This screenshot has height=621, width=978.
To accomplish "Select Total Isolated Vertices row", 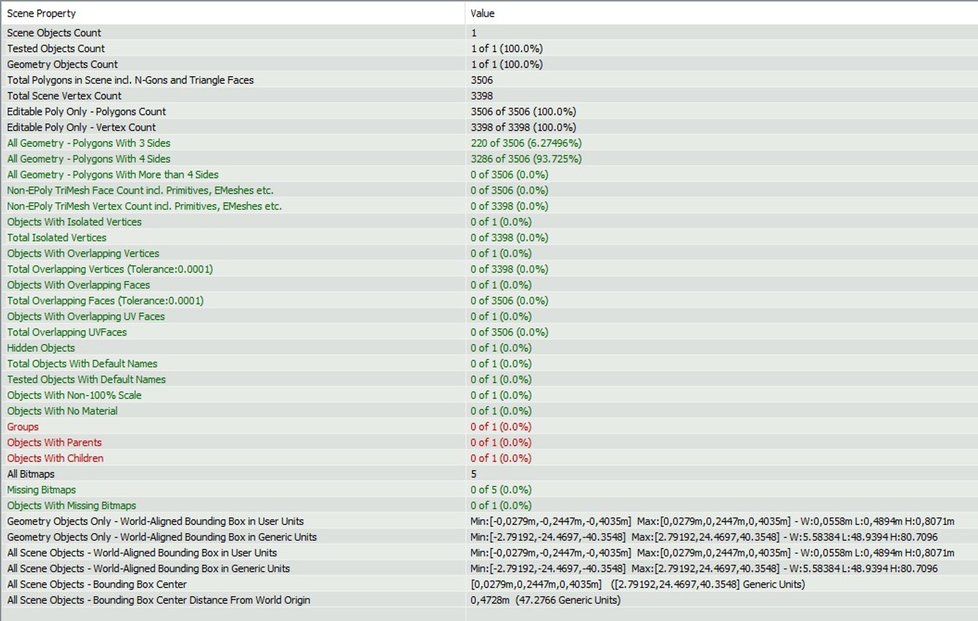I will [489, 237].
